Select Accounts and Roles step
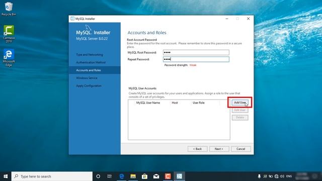Image resolution: width=322 pixels, height=181 pixels. pos(95,70)
